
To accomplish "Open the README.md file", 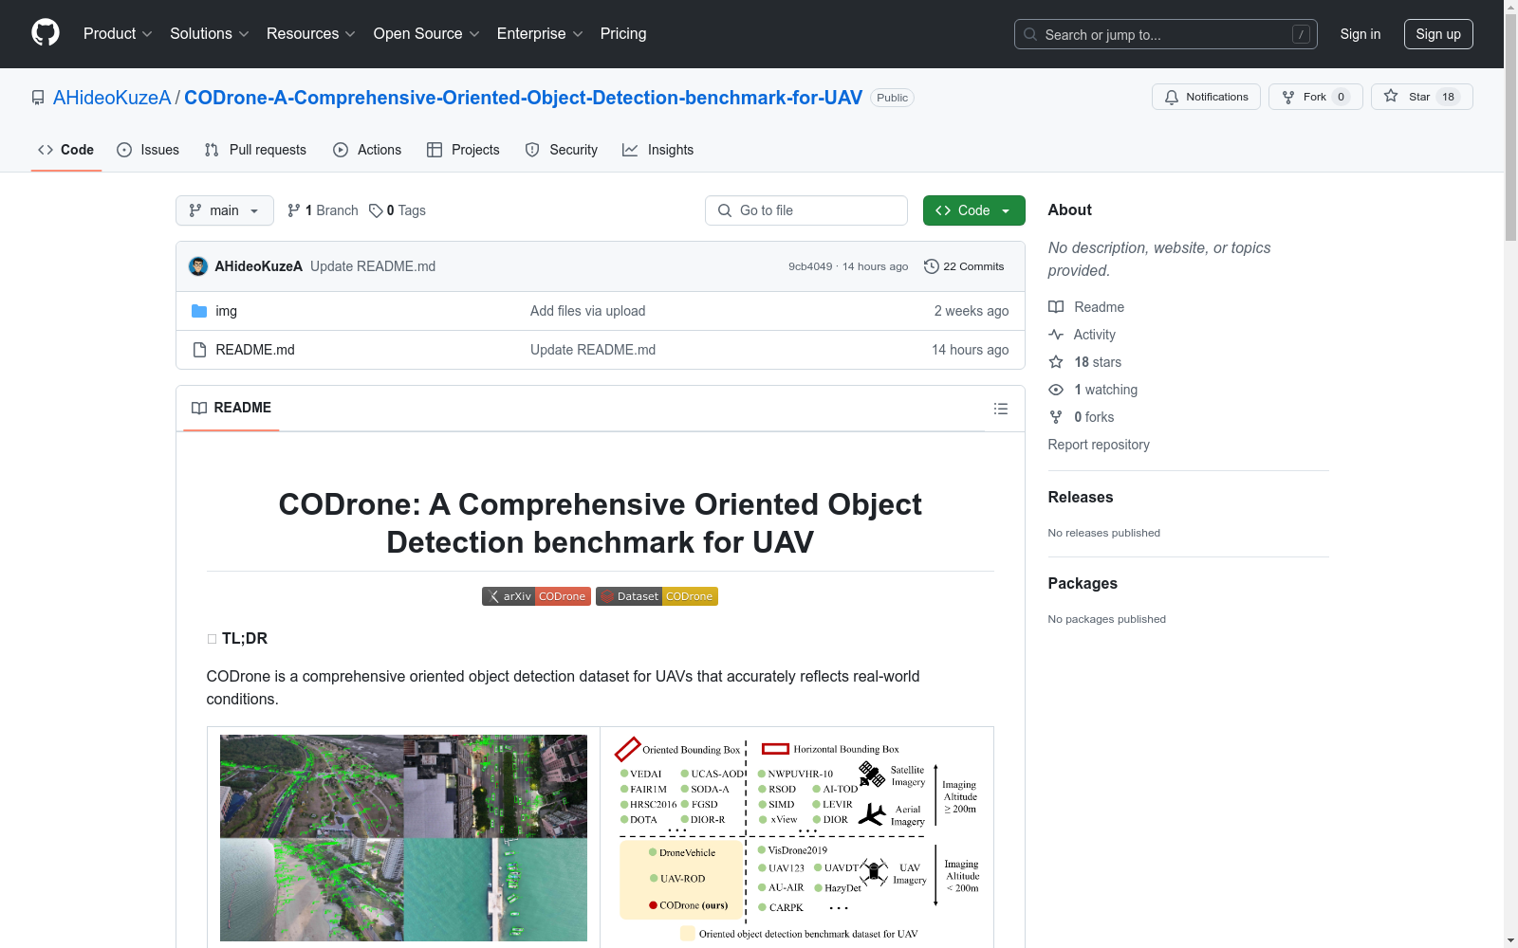I will tap(255, 350).
